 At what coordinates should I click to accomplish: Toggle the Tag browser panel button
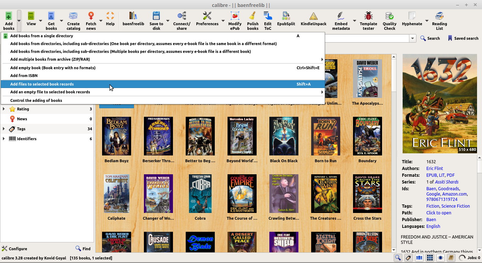409,258
